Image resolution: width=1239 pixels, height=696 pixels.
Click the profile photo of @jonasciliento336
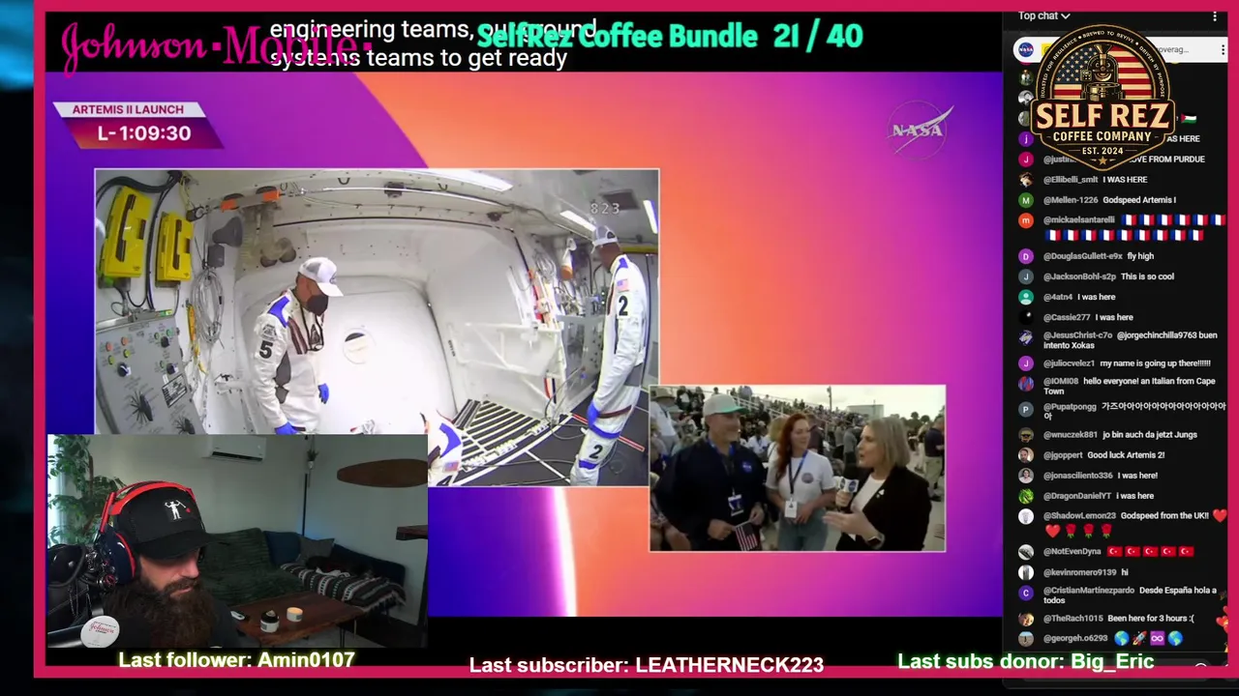pos(1026,476)
